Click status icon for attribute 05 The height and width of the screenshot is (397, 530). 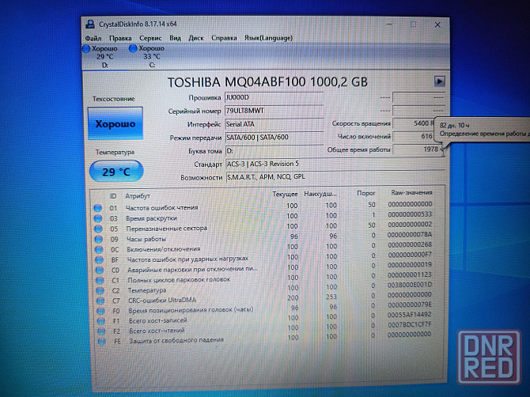(x=98, y=229)
